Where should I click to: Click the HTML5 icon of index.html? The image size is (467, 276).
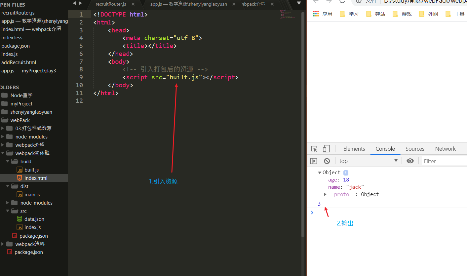pos(19,178)
